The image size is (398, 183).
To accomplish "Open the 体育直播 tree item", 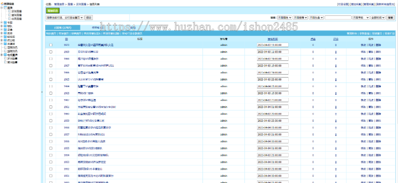I will point(16,19).
